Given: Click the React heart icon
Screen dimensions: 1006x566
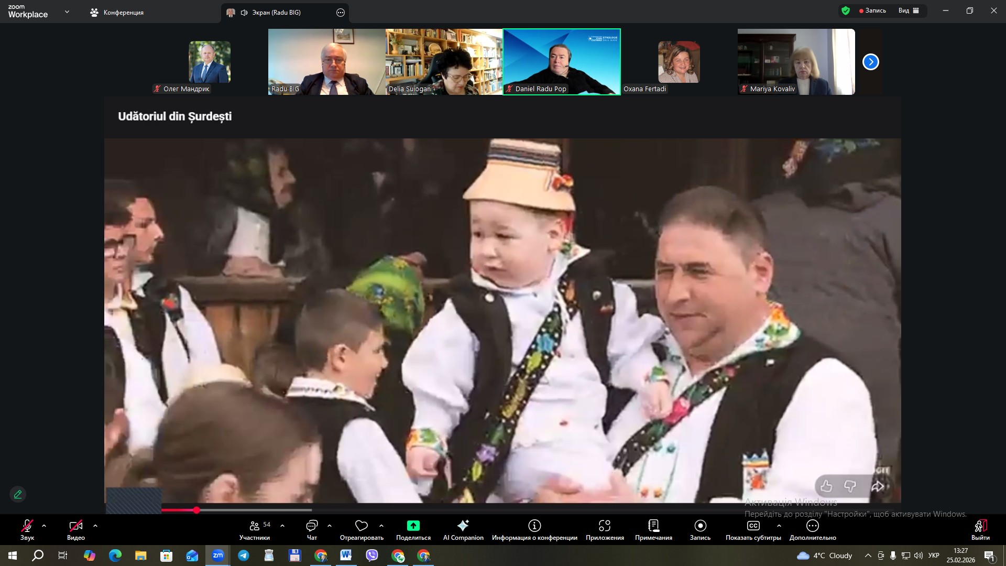Looking at the screenshot, I should coord(361,526).
